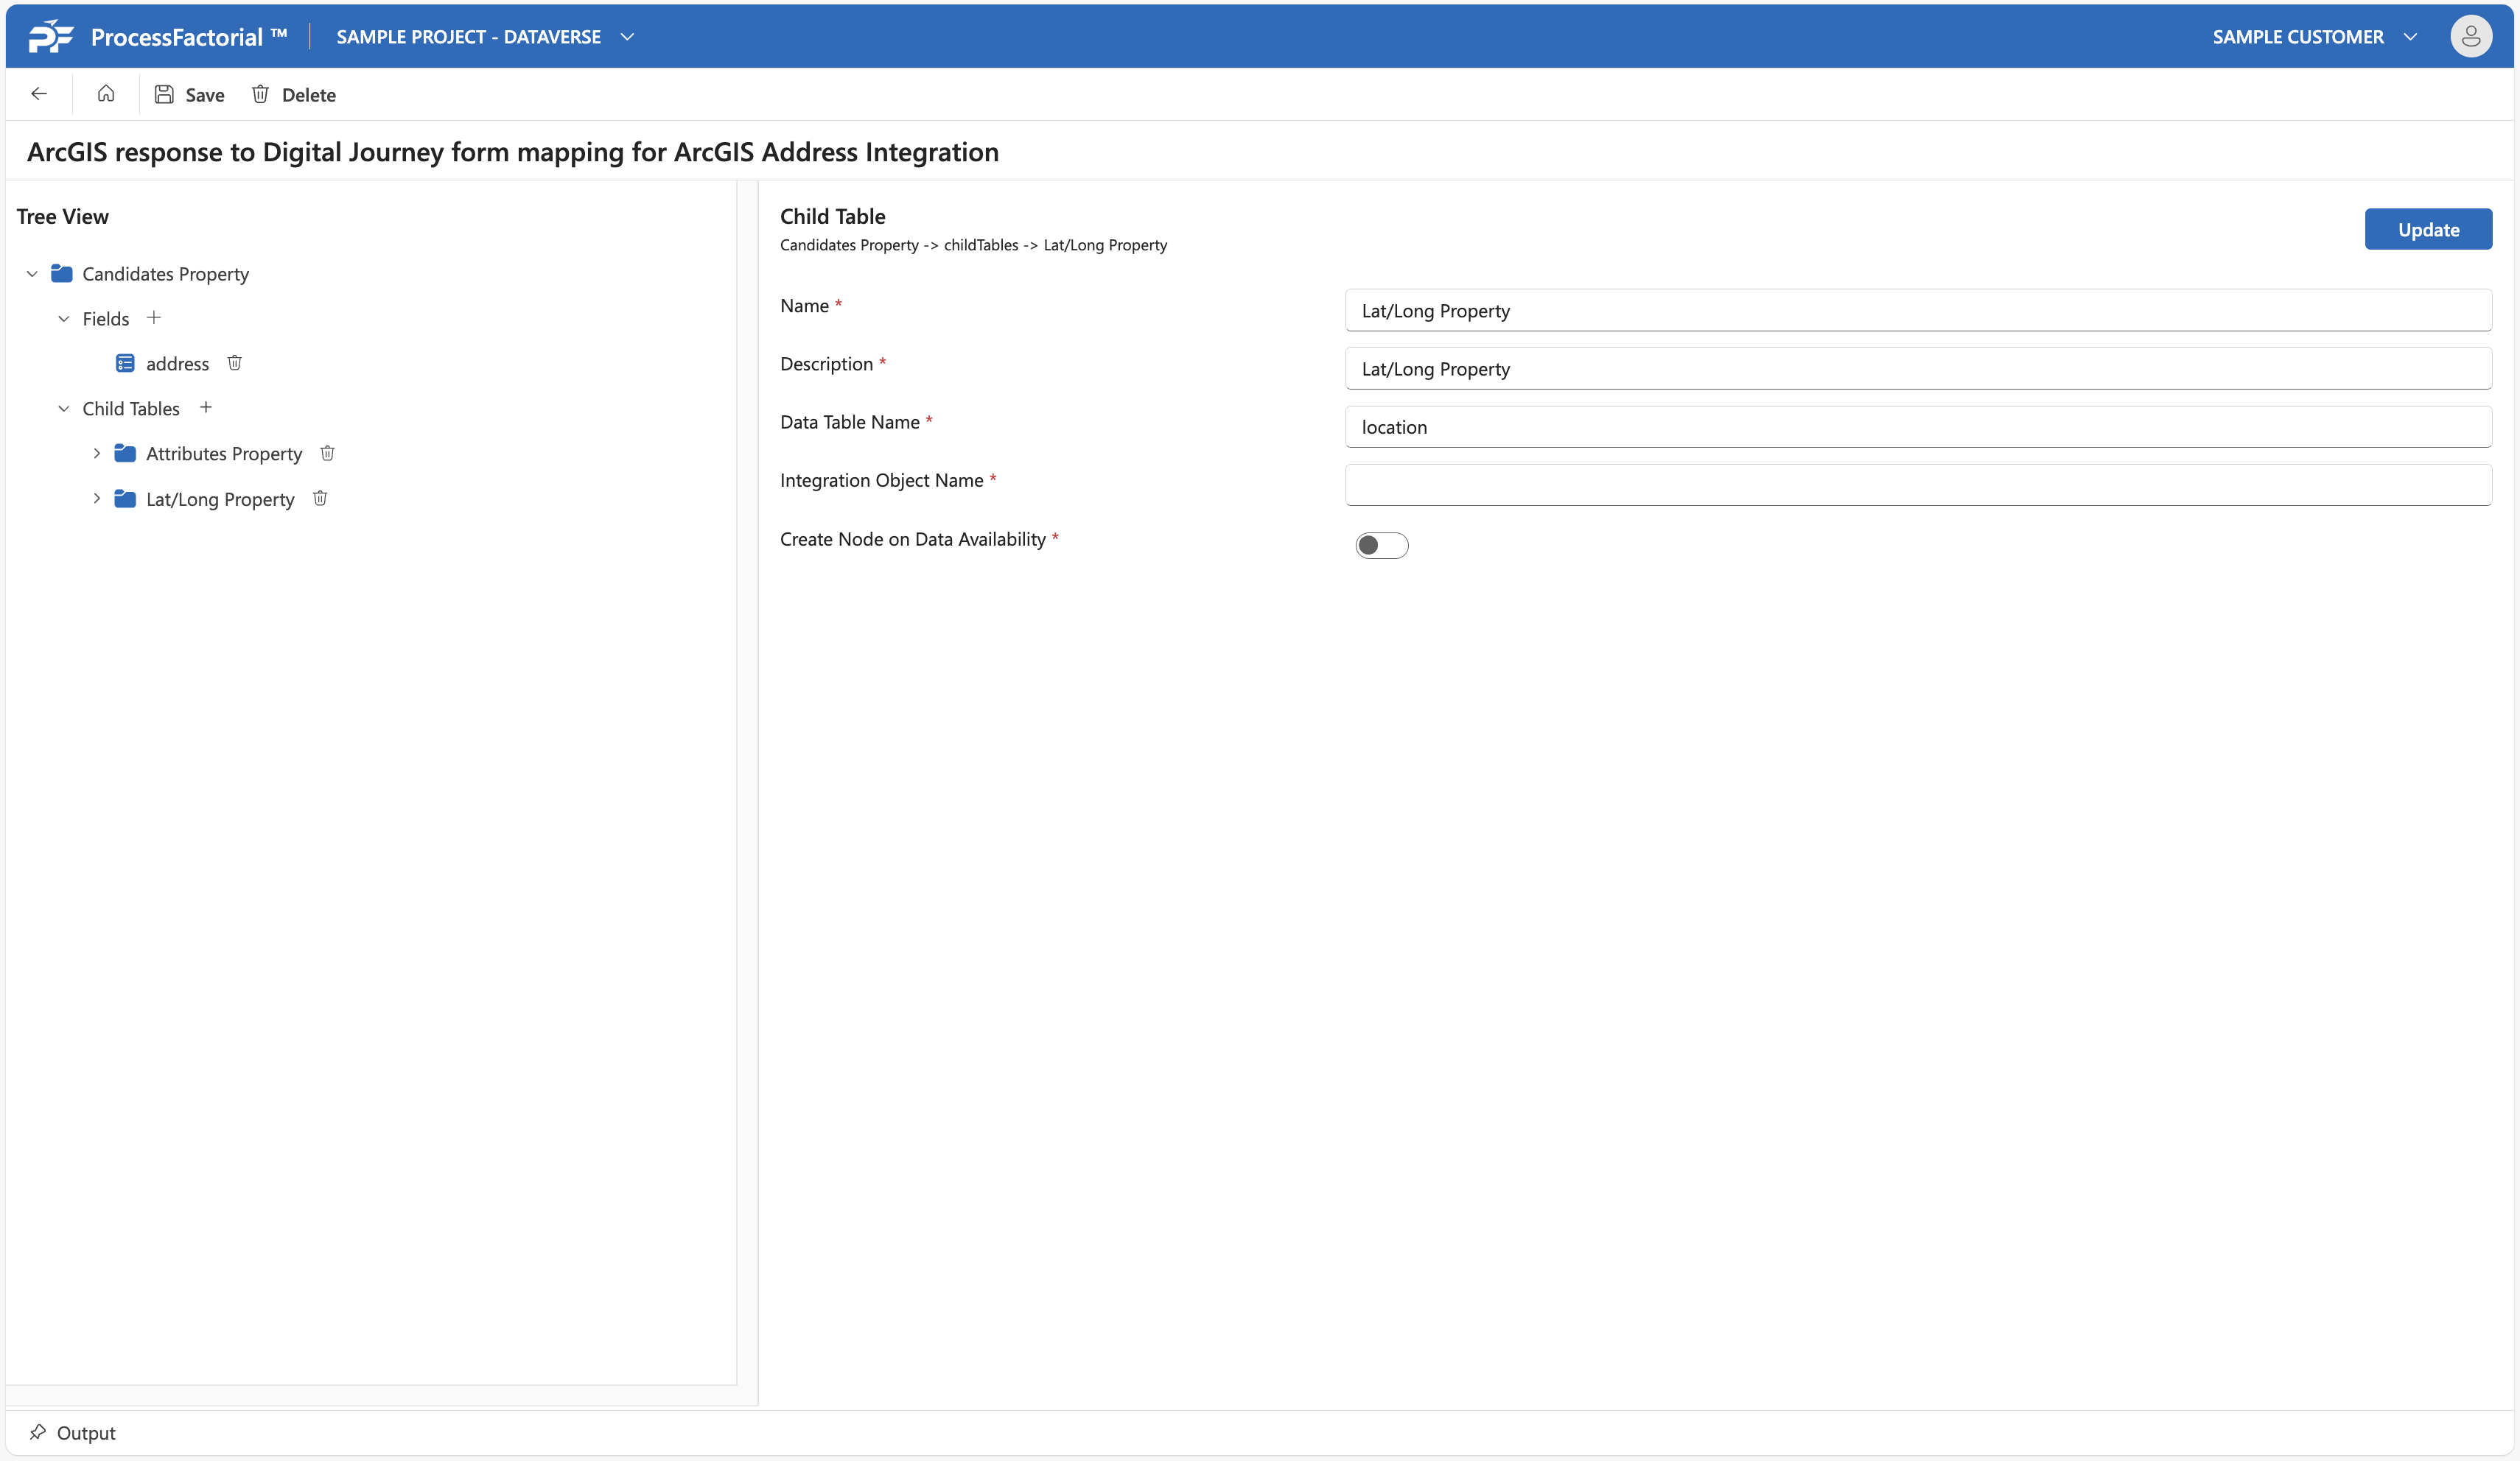Click the user profile avatar icon
Viewport: 2520px width, 1461px height.
pyautogui.click(x=2470, y=37)
